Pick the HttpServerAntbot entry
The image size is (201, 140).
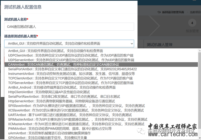(x=101, y=101)
